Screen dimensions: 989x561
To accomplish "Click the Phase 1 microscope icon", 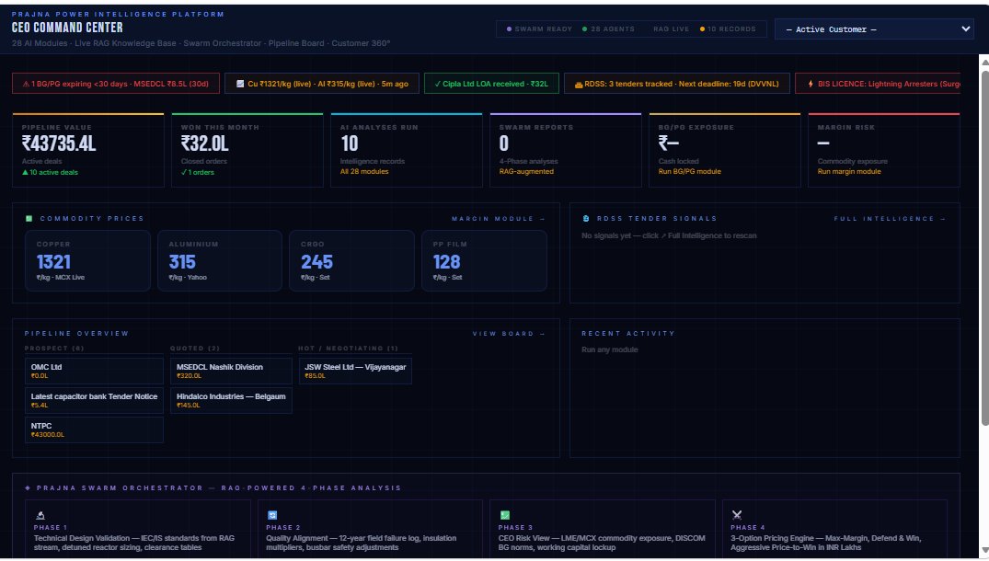I will pyautogui.click(x=40, y=515).
